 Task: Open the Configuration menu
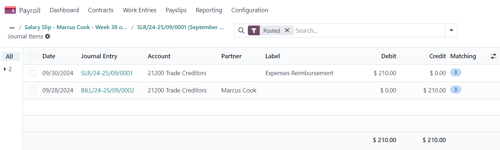(250, 10)
